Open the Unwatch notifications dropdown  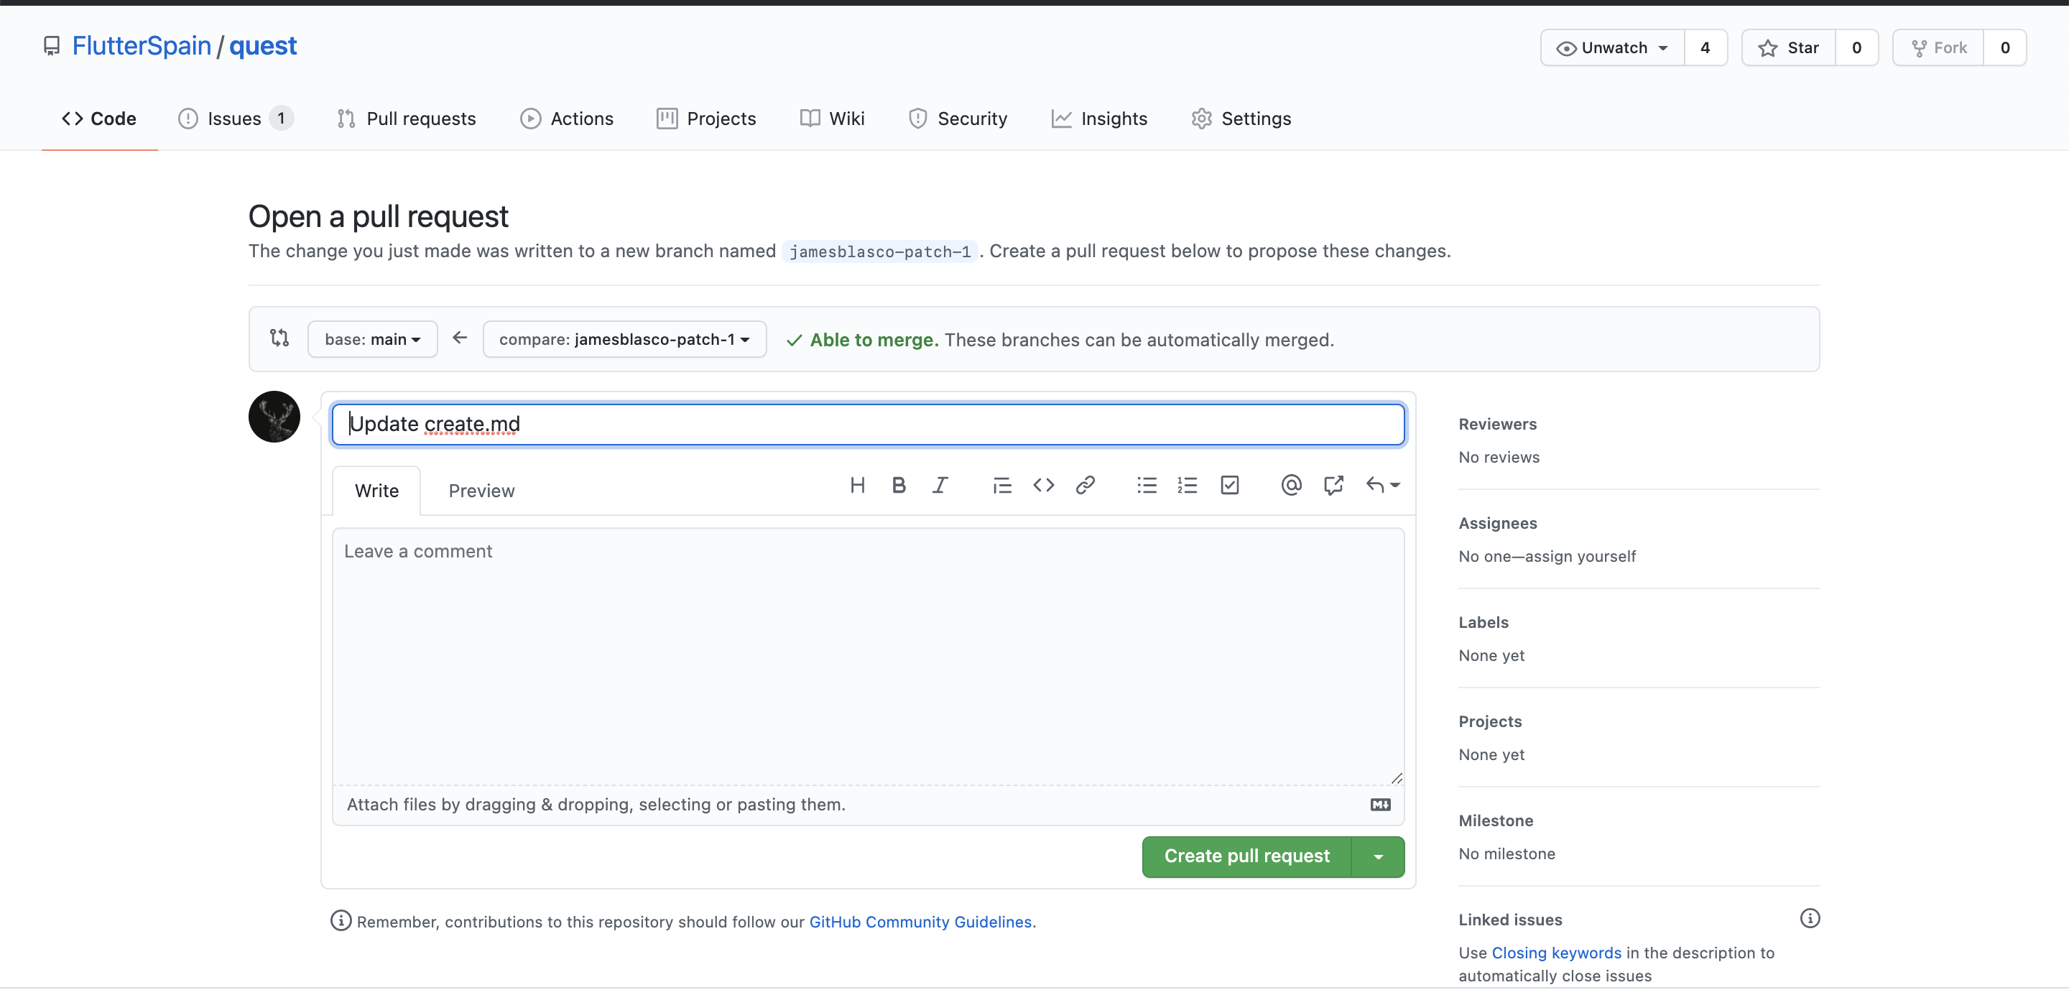coord(1612,47)
